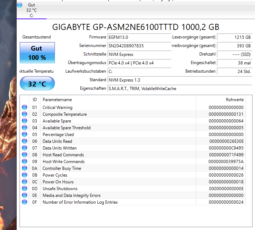Click the status orb for Power Cycles
This screenshot has height=230, width=255.
click(x=25, y=175)
